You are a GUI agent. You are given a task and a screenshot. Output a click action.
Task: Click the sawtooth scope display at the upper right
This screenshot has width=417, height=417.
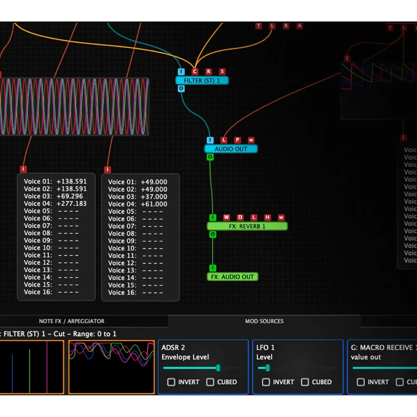(379, 91)
